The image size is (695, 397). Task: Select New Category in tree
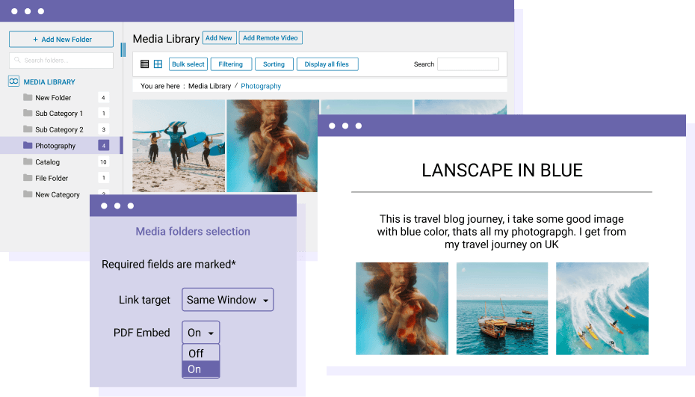(58, 194)
